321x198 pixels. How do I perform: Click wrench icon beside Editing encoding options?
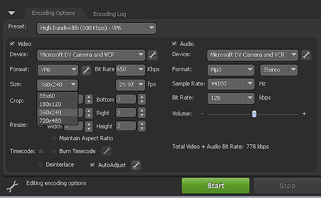(12, 186)
